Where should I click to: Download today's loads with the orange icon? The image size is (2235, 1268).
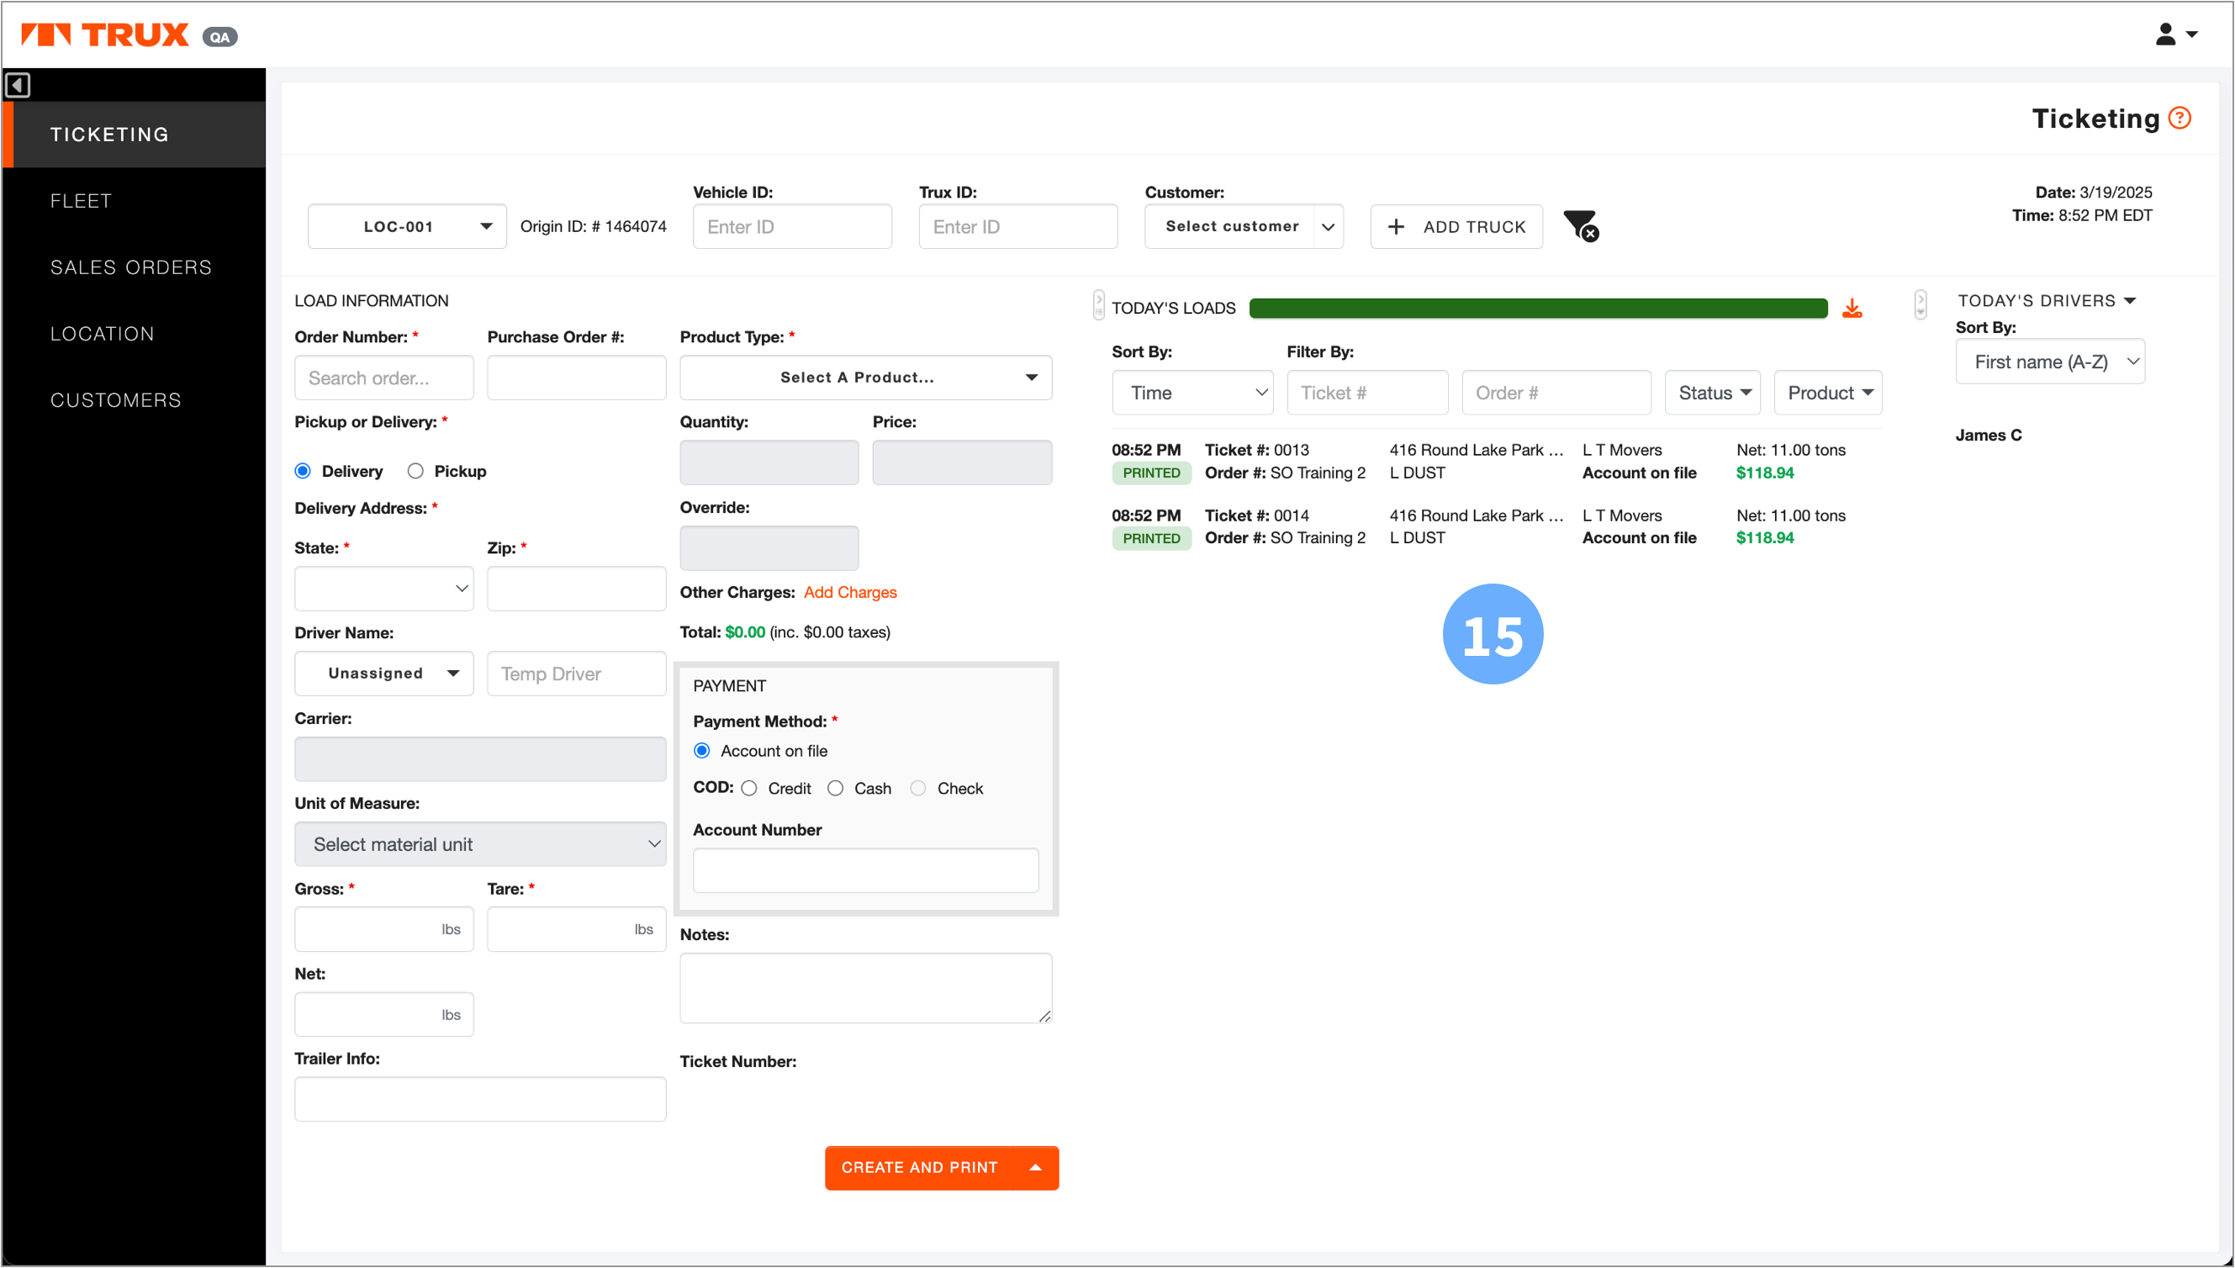1852,309
